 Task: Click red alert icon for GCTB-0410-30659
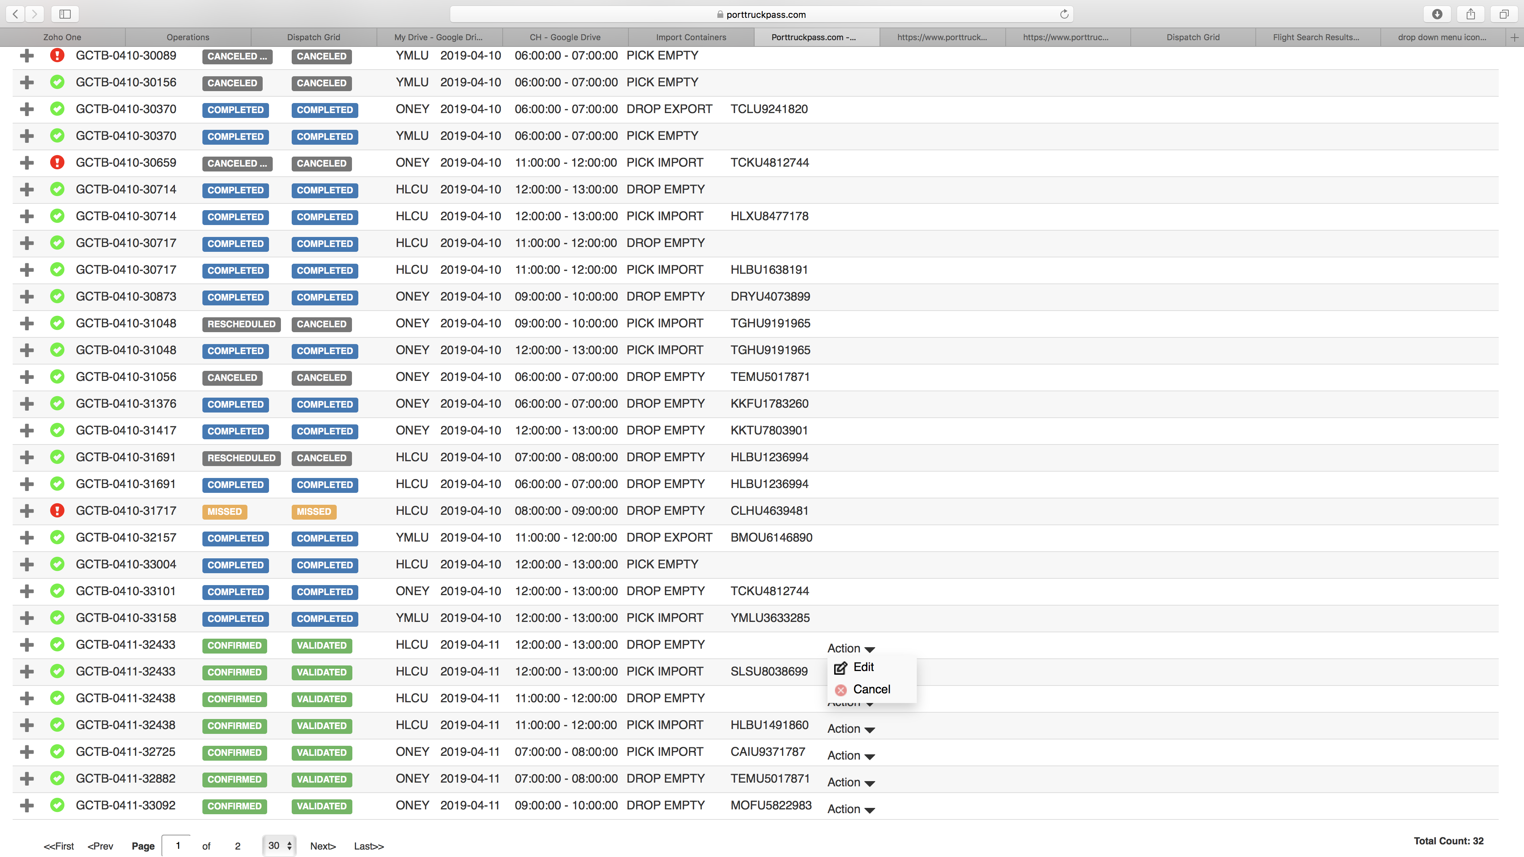(57, 162)
